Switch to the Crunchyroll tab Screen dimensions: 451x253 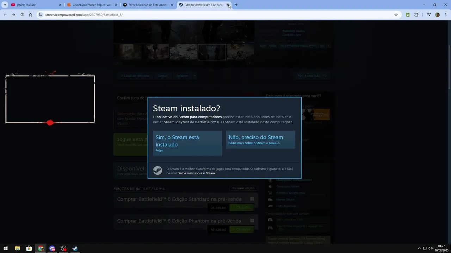pyautogui.click(x=92, y=5)
